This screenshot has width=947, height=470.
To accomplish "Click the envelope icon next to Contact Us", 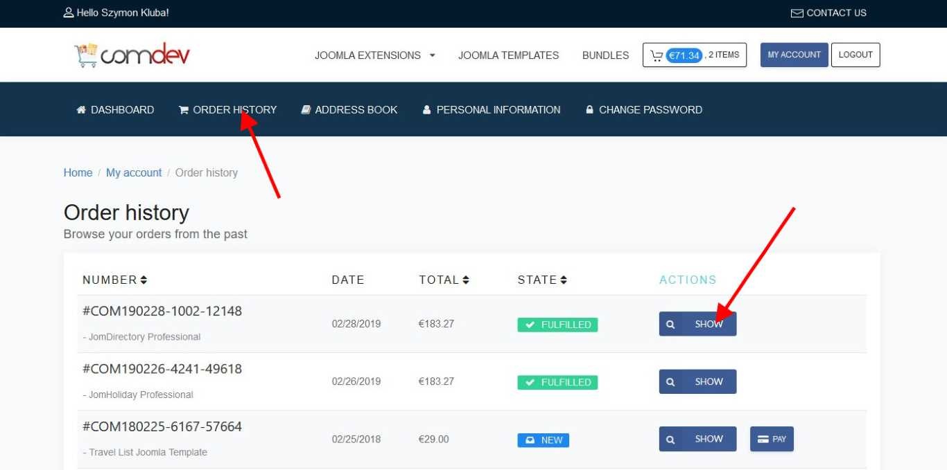I will click(x=797, y=13).
